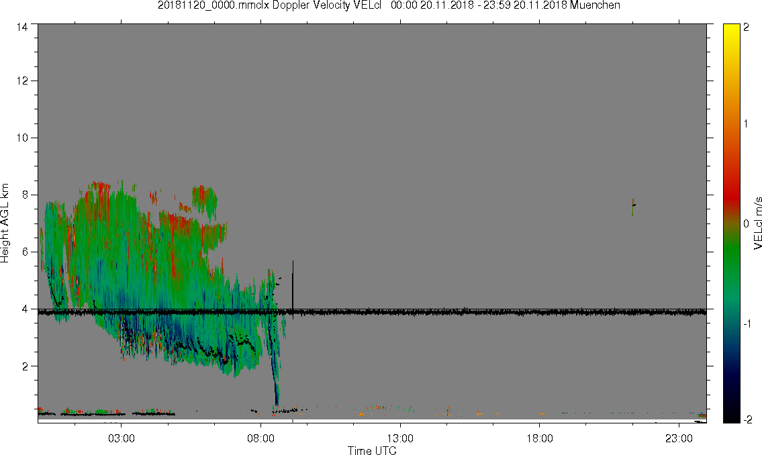762x455 pixels.
Task: Click the '08:00' time tick label
Action: 260,438
